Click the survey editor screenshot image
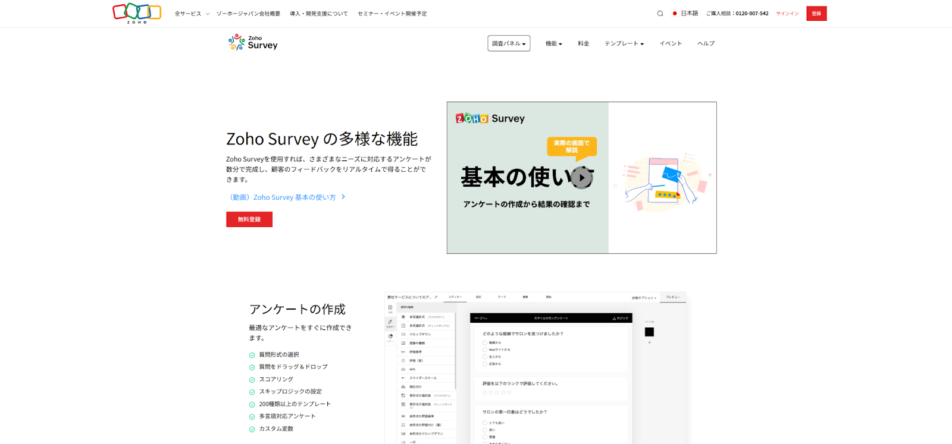Viewport: 952px width, 444px height. pos(535,368)
